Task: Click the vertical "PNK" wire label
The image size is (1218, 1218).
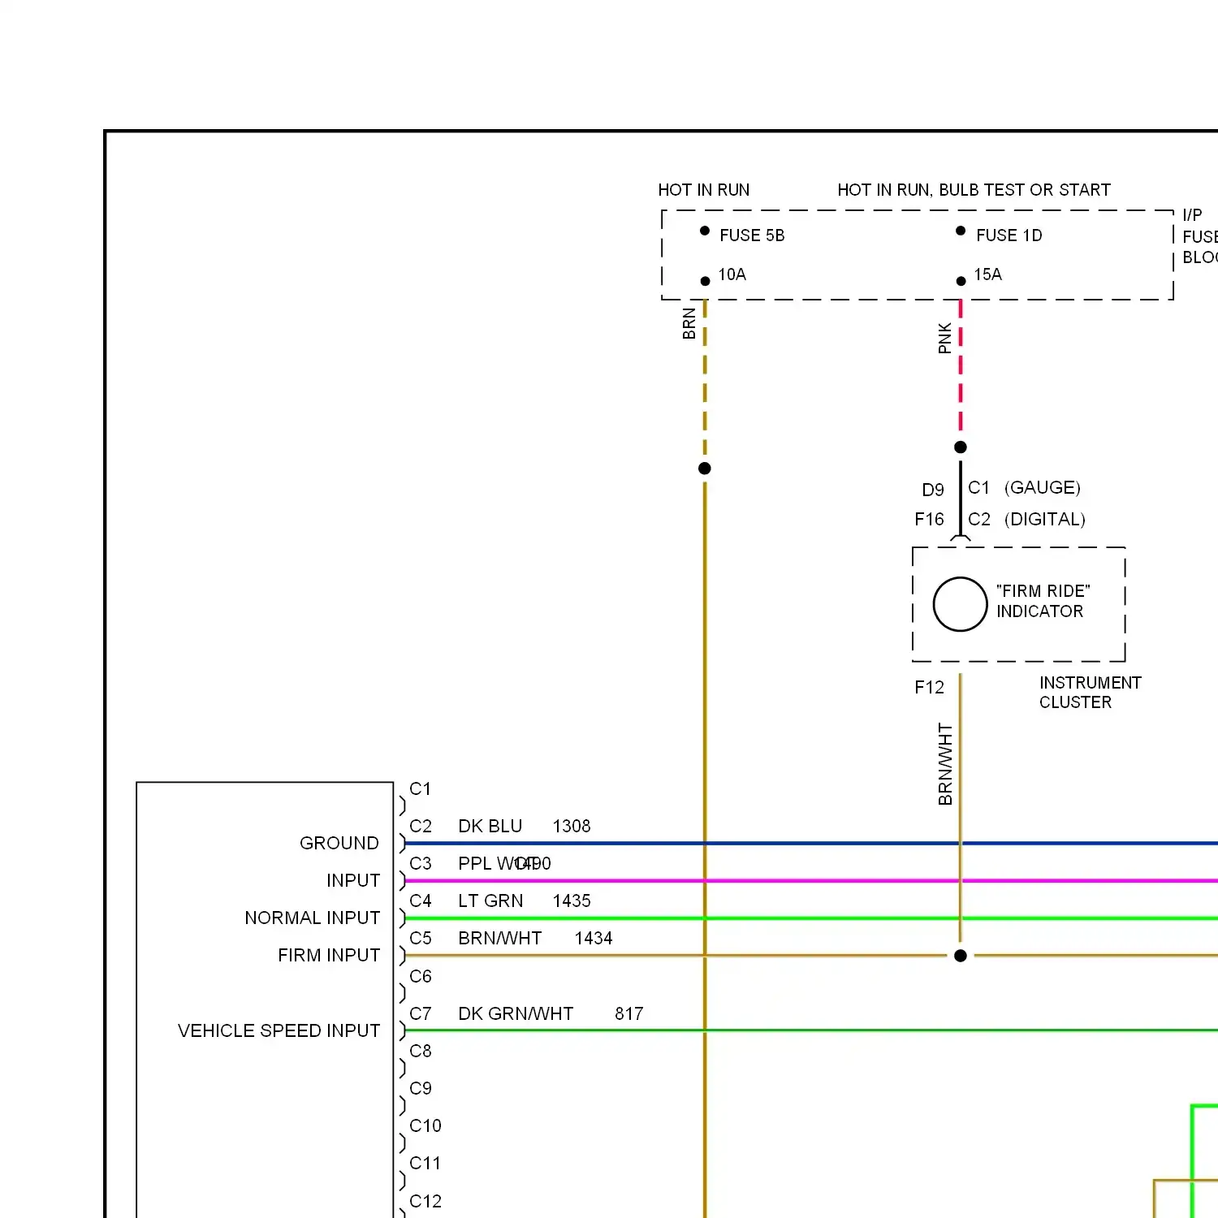Action: tap(945, 338)
